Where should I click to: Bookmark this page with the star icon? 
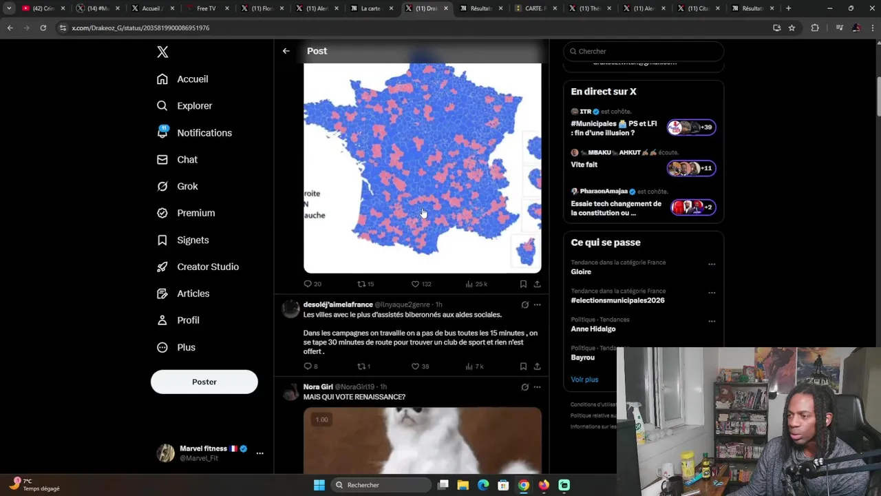792,28
